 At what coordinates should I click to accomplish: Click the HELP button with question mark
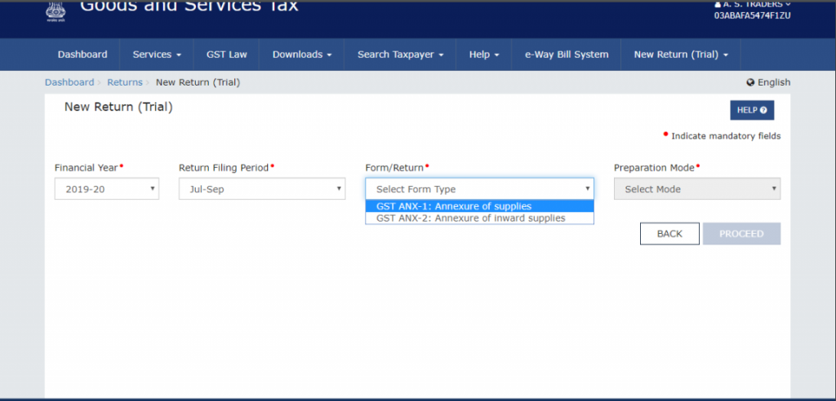752,110
